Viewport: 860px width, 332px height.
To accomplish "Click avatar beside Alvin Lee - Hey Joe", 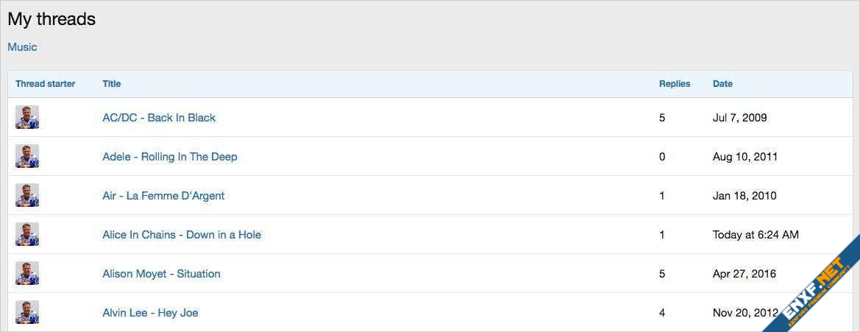I will point(27,312).
